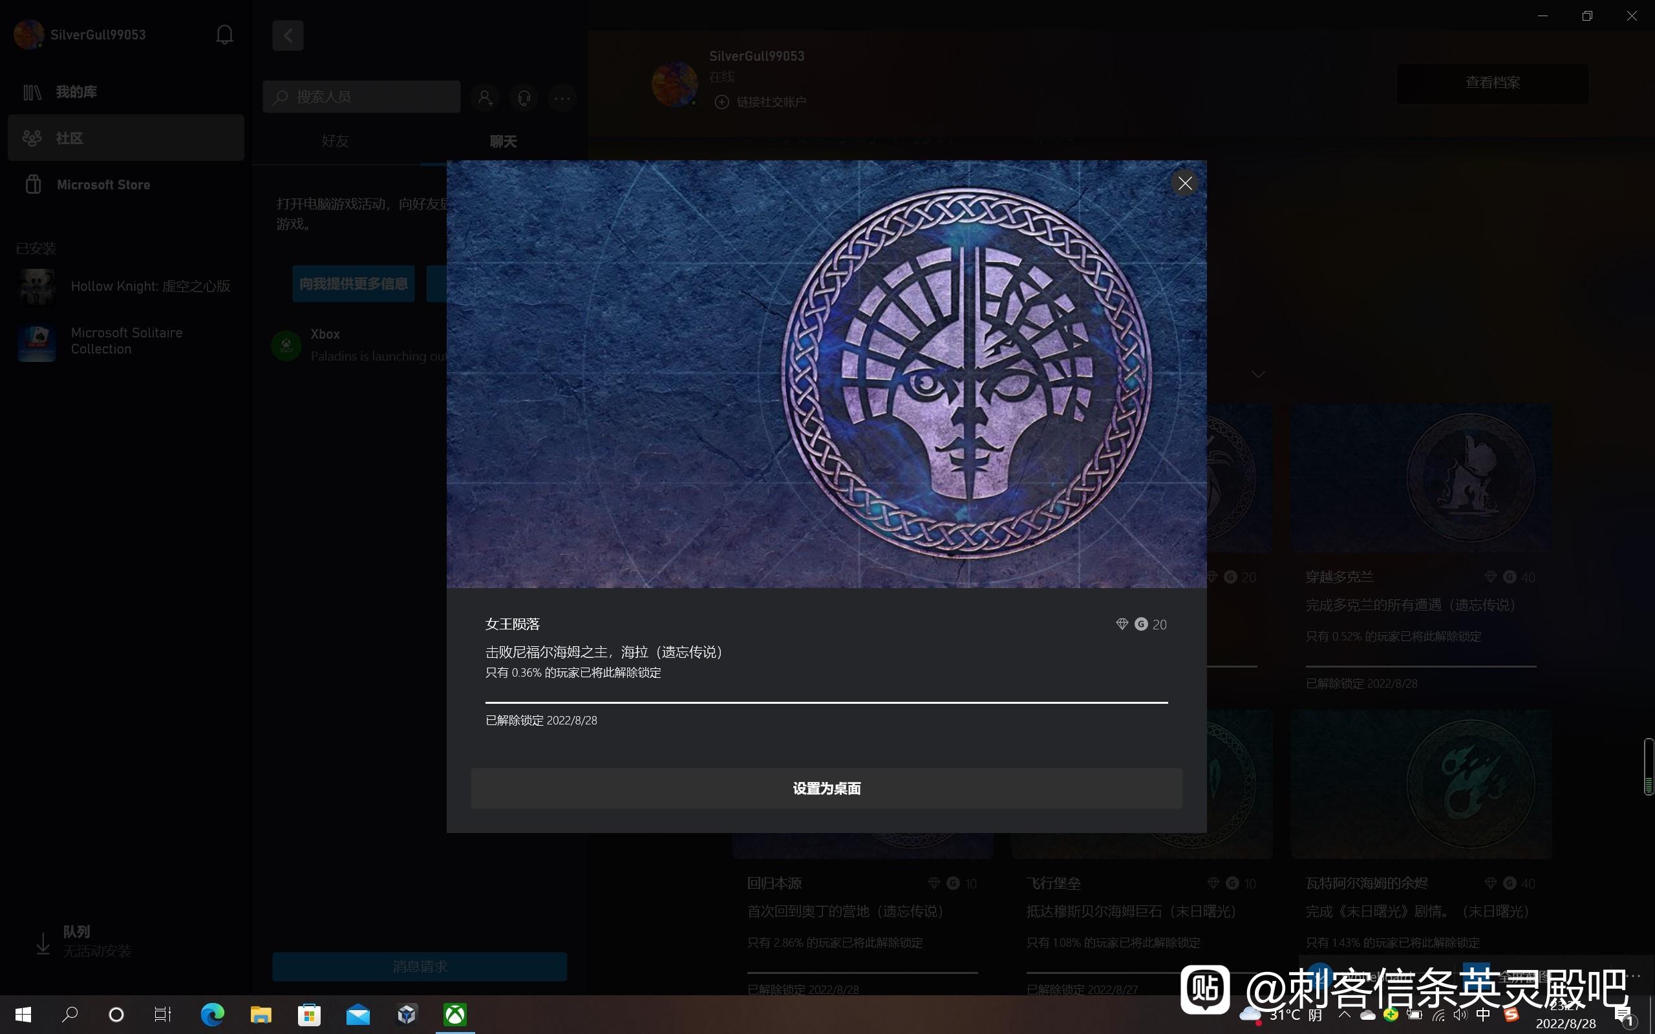Go back with the left arrow button

click(x=288, y=36)
